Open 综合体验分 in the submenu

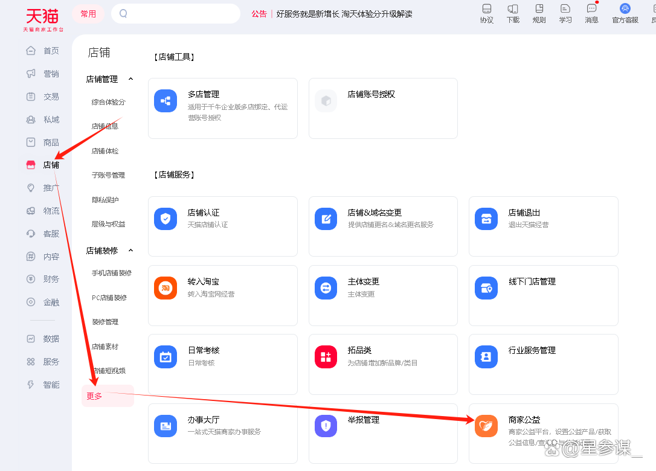(x=108, y=102)
